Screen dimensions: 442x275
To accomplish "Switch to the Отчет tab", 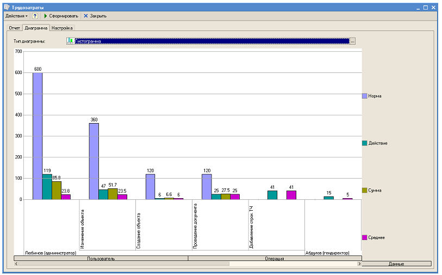I will [14, 28].
